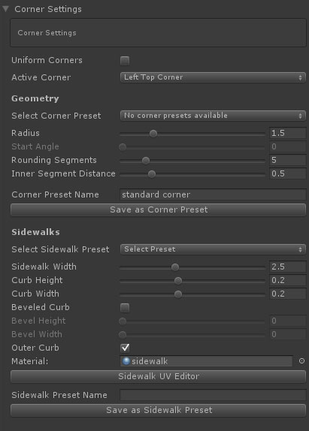
Task: Open the Active Corner dropdown
Action: [213, 77]
